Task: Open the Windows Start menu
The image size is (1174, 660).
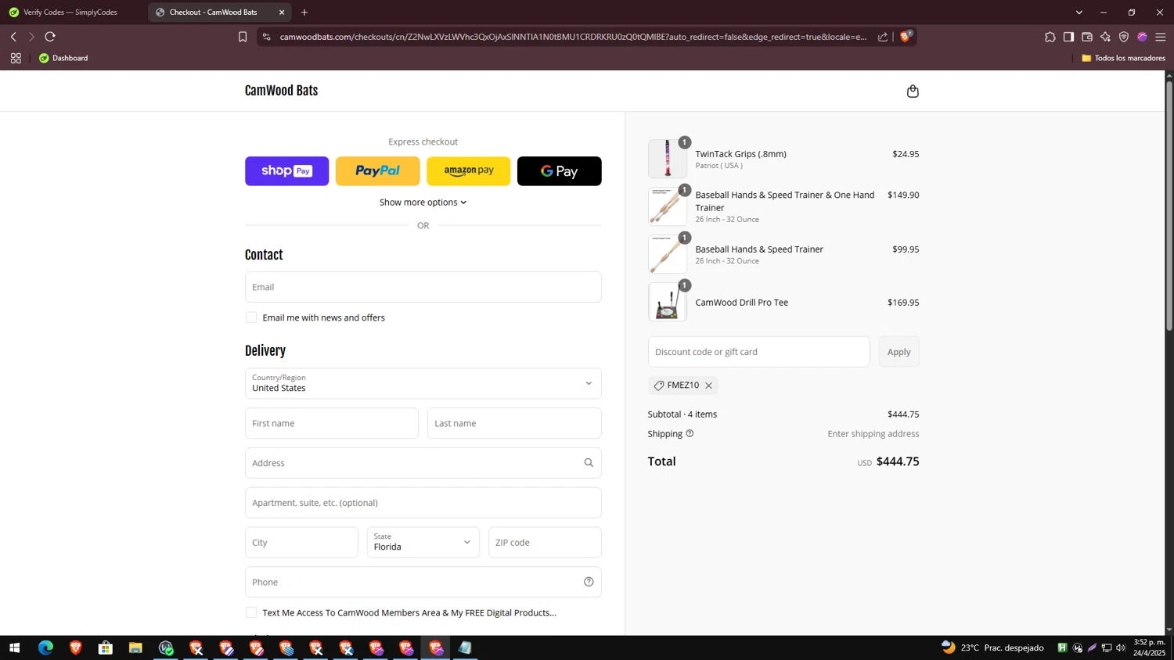Action: [14, 647]
